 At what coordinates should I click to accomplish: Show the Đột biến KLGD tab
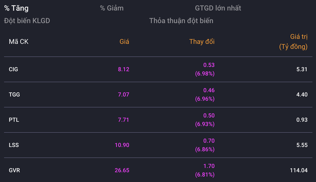click(27, 21)
